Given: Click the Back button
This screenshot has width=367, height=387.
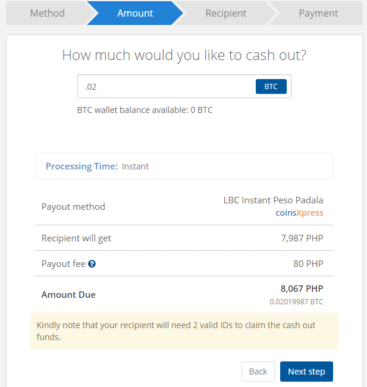Looking at the screenshot, I should [x=258, y=372].
